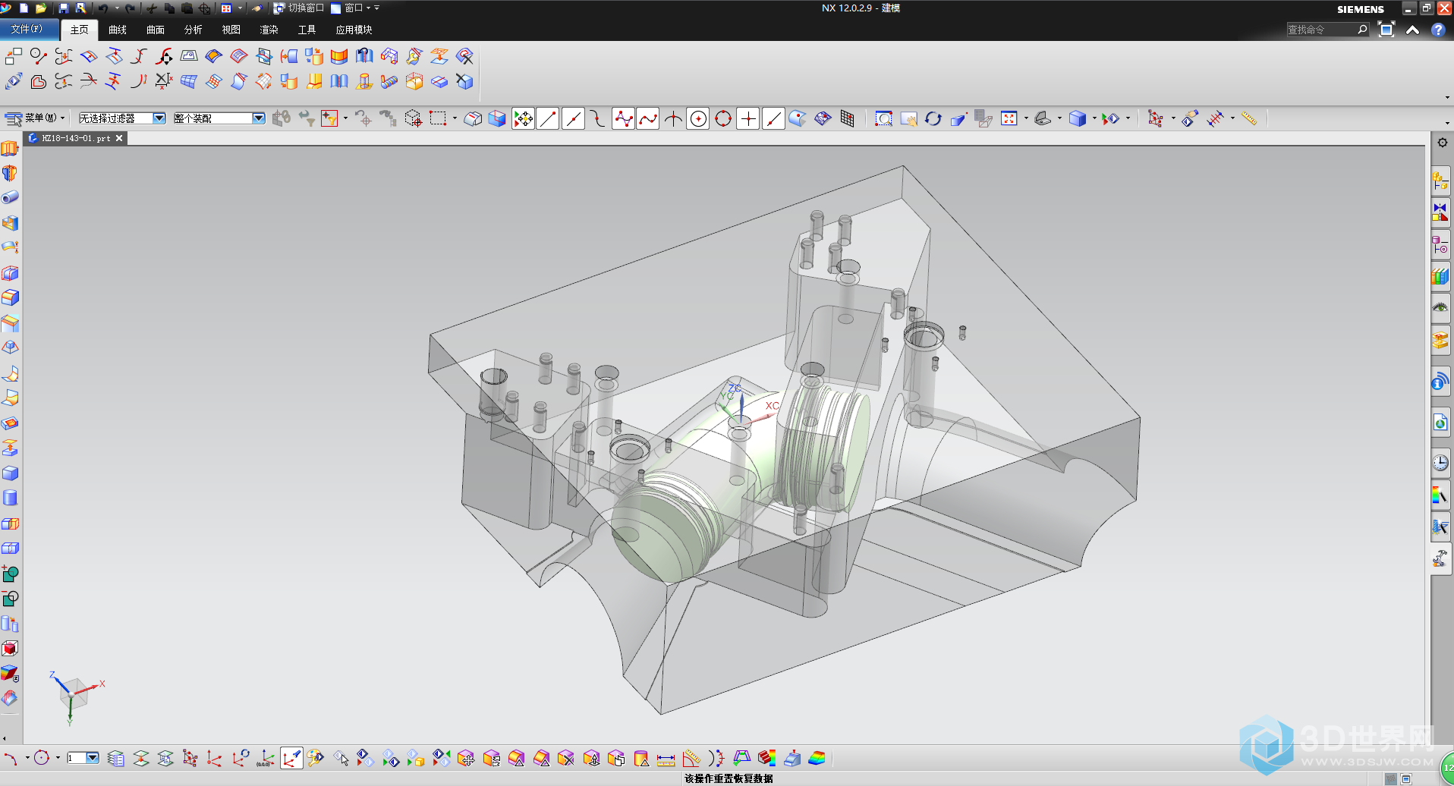Click the Unite boolean icon in left toolbar
This screenshot has width=1454, height=786.
tap(10, 574)
